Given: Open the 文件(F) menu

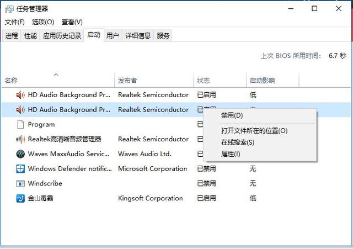Looking at the screenshot, I should 15,22.
